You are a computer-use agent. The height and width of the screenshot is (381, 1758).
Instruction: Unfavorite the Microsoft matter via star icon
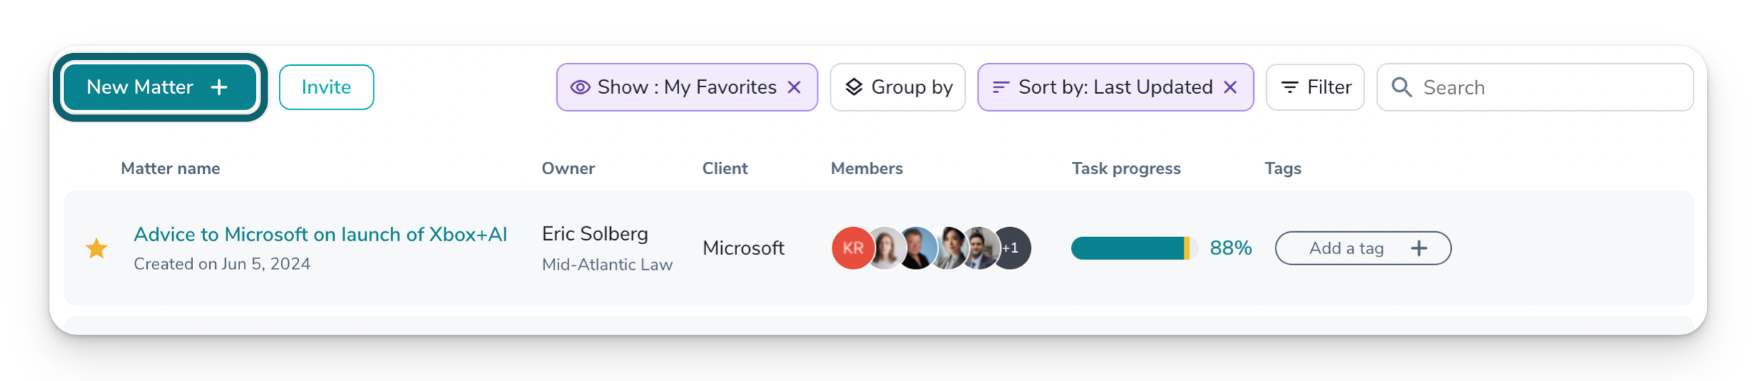pos(97,249)
